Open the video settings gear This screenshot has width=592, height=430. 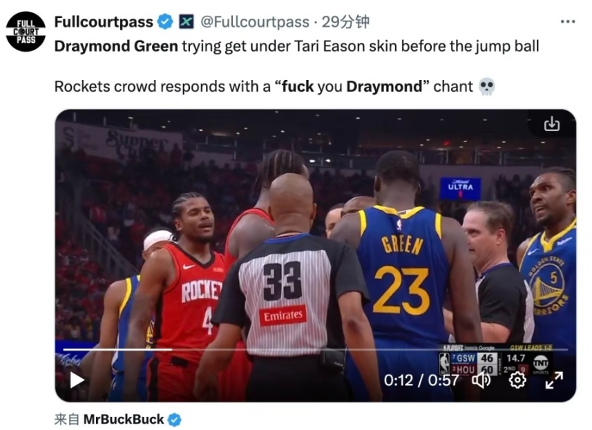point(517,380)
